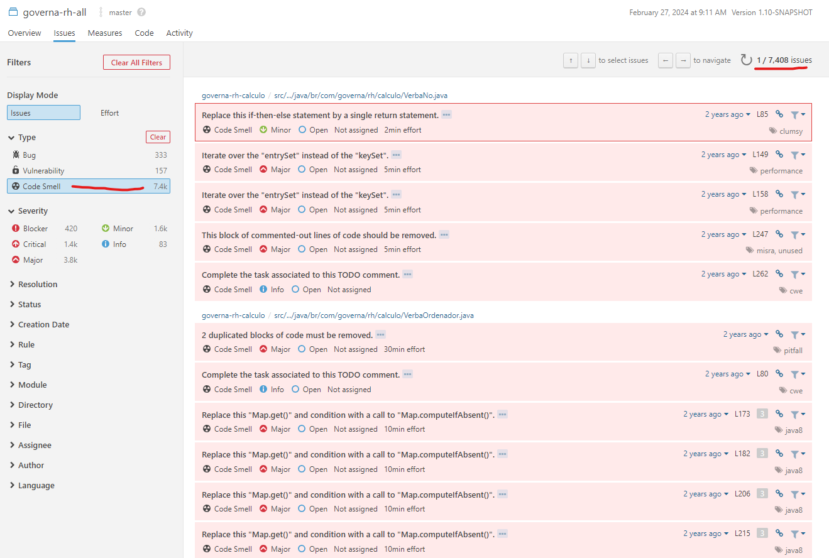Click the reload issues icon

coord(746,60)
